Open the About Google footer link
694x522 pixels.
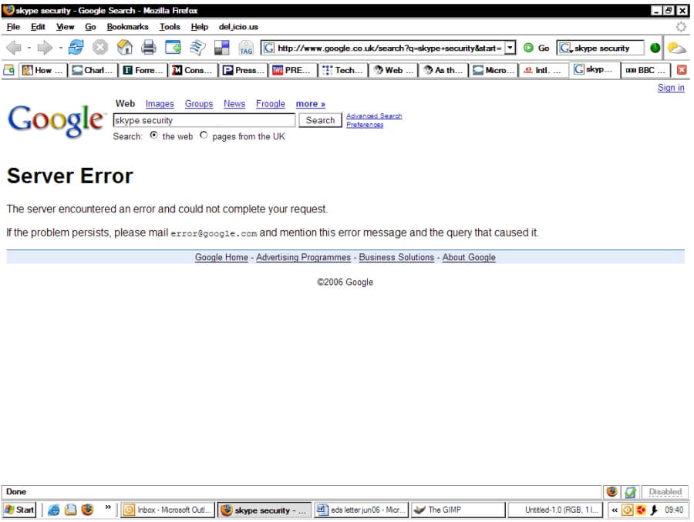(469, 257)
